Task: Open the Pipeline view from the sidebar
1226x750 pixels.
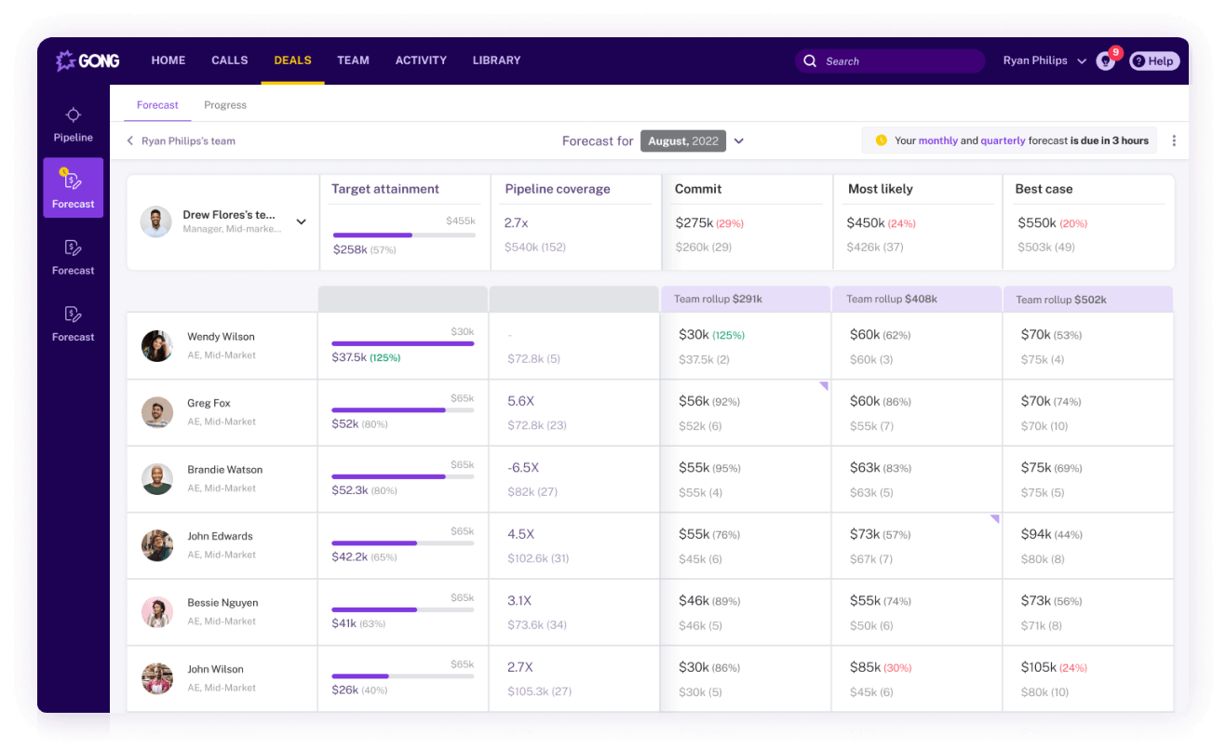Action: (x=73, y=124)
